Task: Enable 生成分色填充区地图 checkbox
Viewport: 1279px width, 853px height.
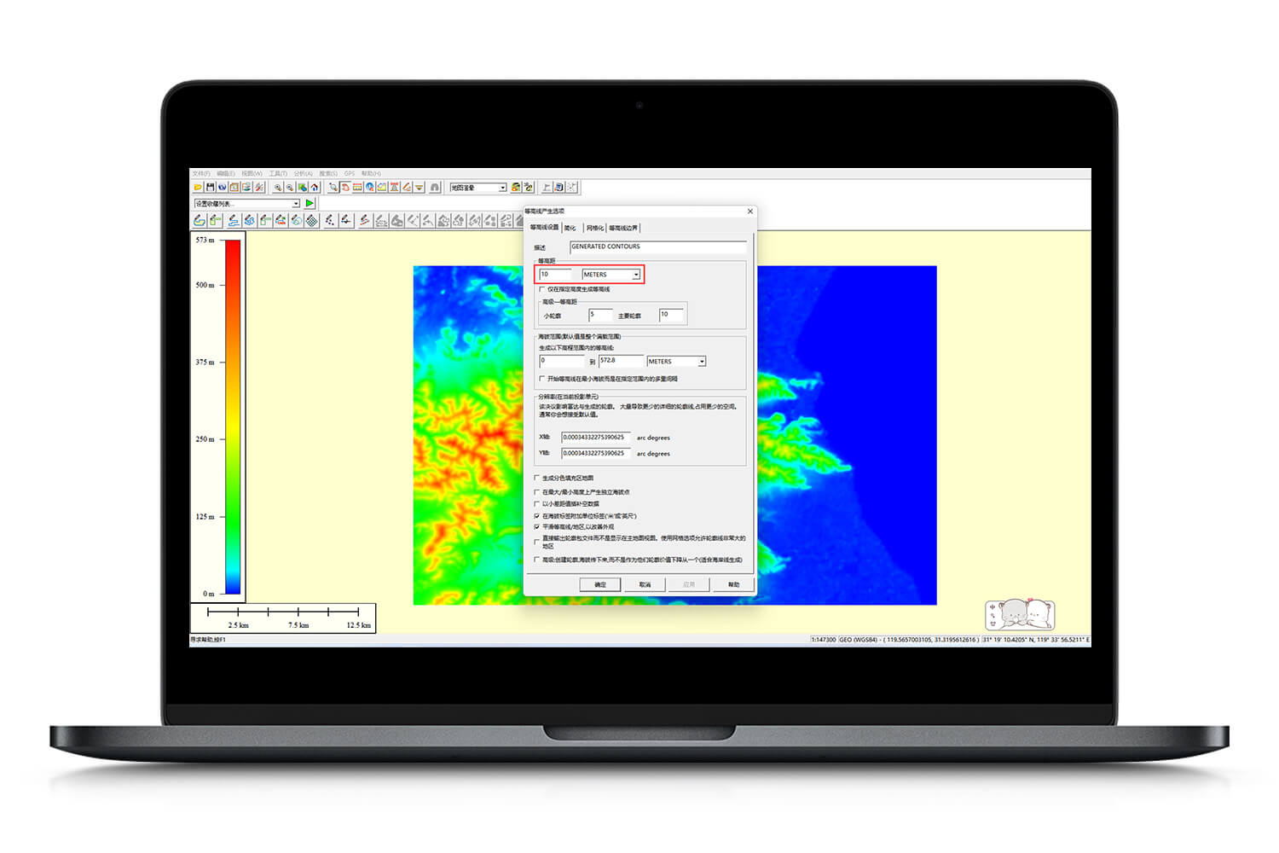Action: coord(537,478)
